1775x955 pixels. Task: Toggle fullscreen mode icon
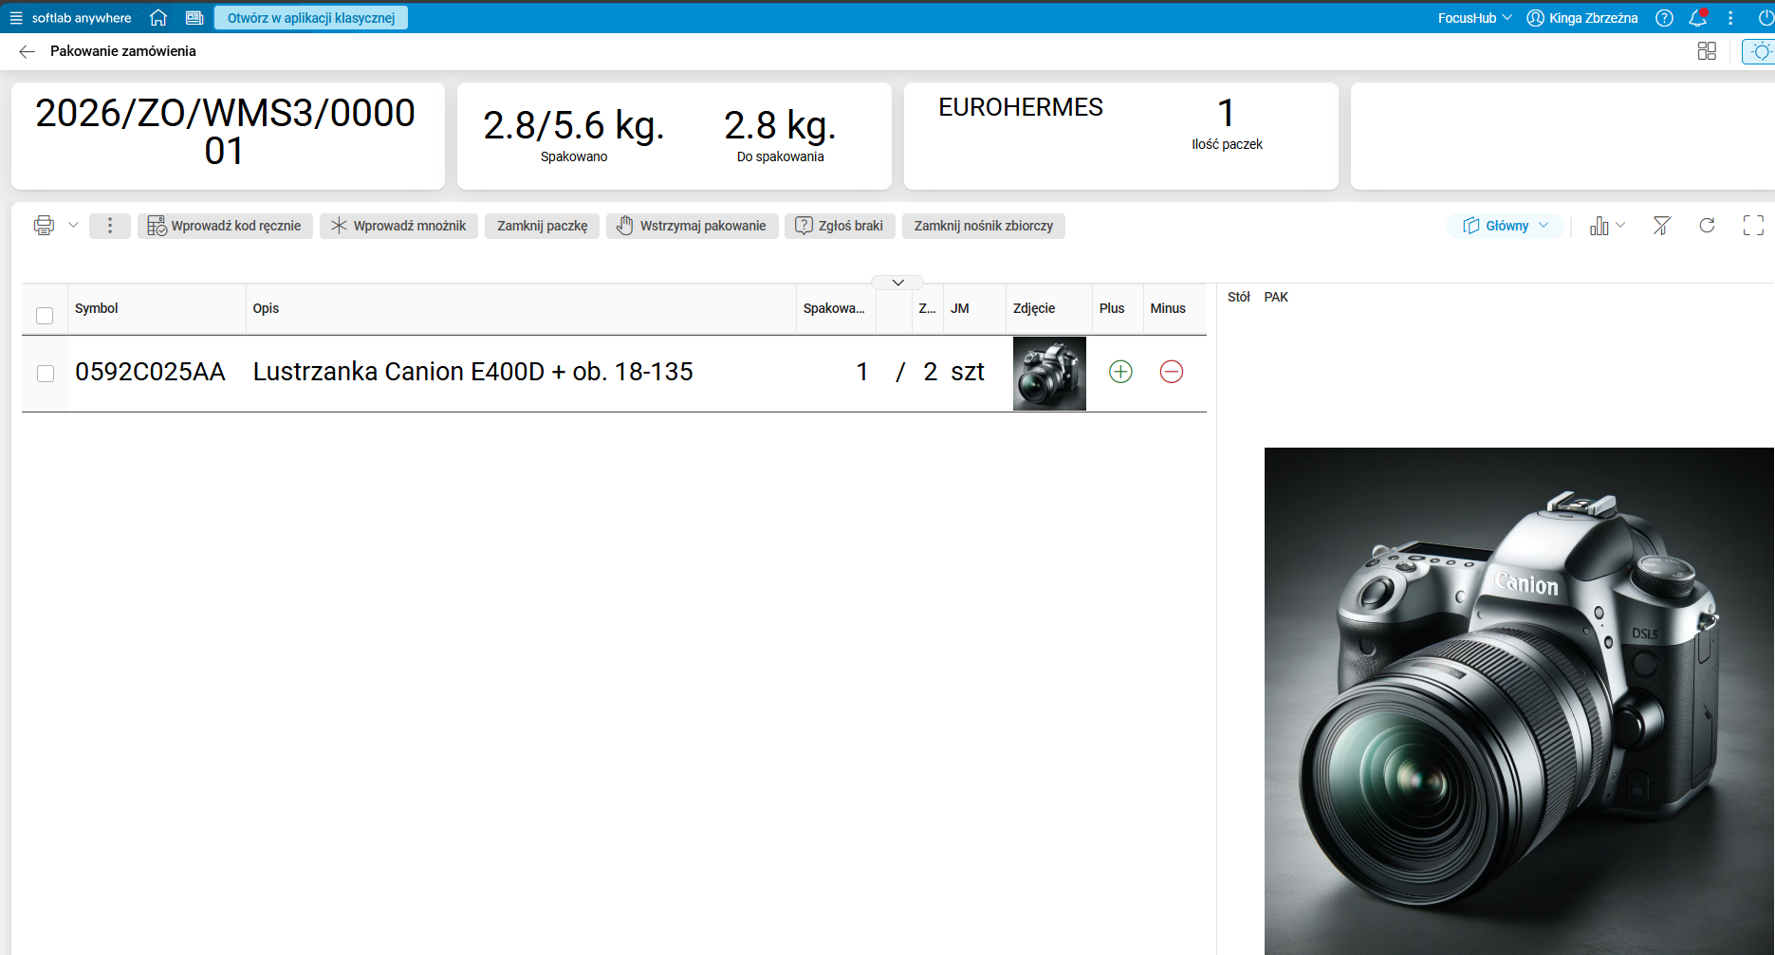pyautogui.click(x=1753, y=226)
